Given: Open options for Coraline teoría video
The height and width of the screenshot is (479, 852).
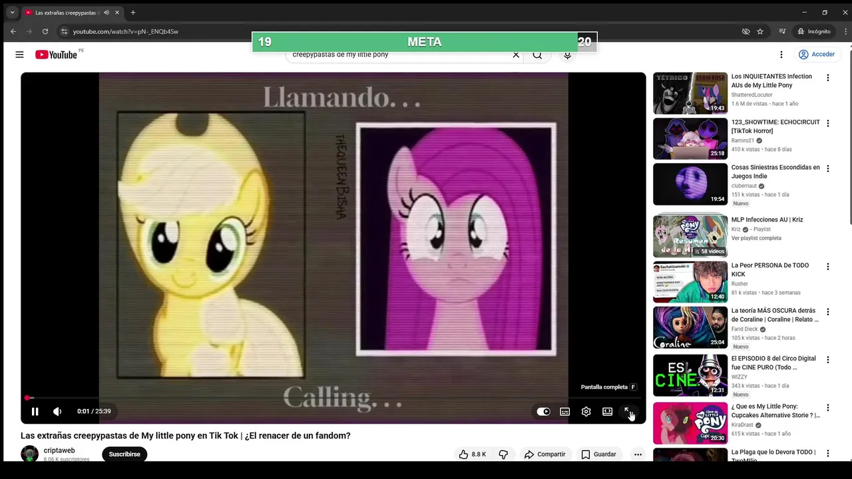Looking at the screenshot, I should [828, 312].
